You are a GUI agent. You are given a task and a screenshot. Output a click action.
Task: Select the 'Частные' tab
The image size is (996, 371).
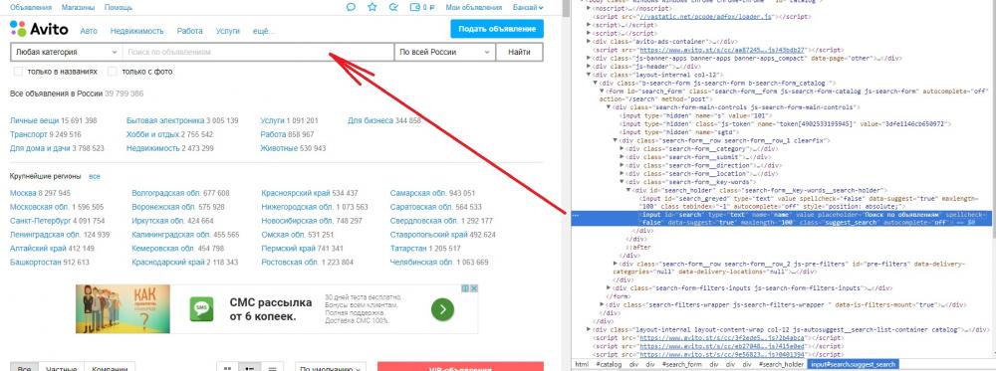[x=61, y=368]
